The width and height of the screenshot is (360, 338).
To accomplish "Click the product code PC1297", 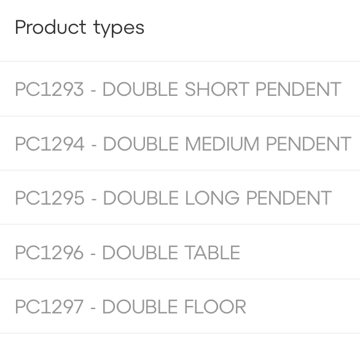I will point(49,307).
